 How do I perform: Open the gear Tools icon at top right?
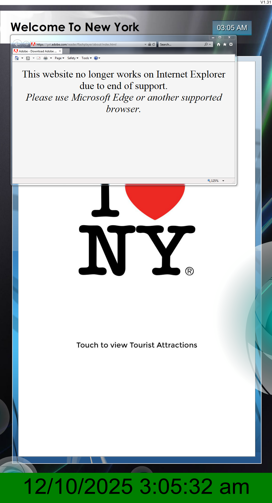click(231, 44)
